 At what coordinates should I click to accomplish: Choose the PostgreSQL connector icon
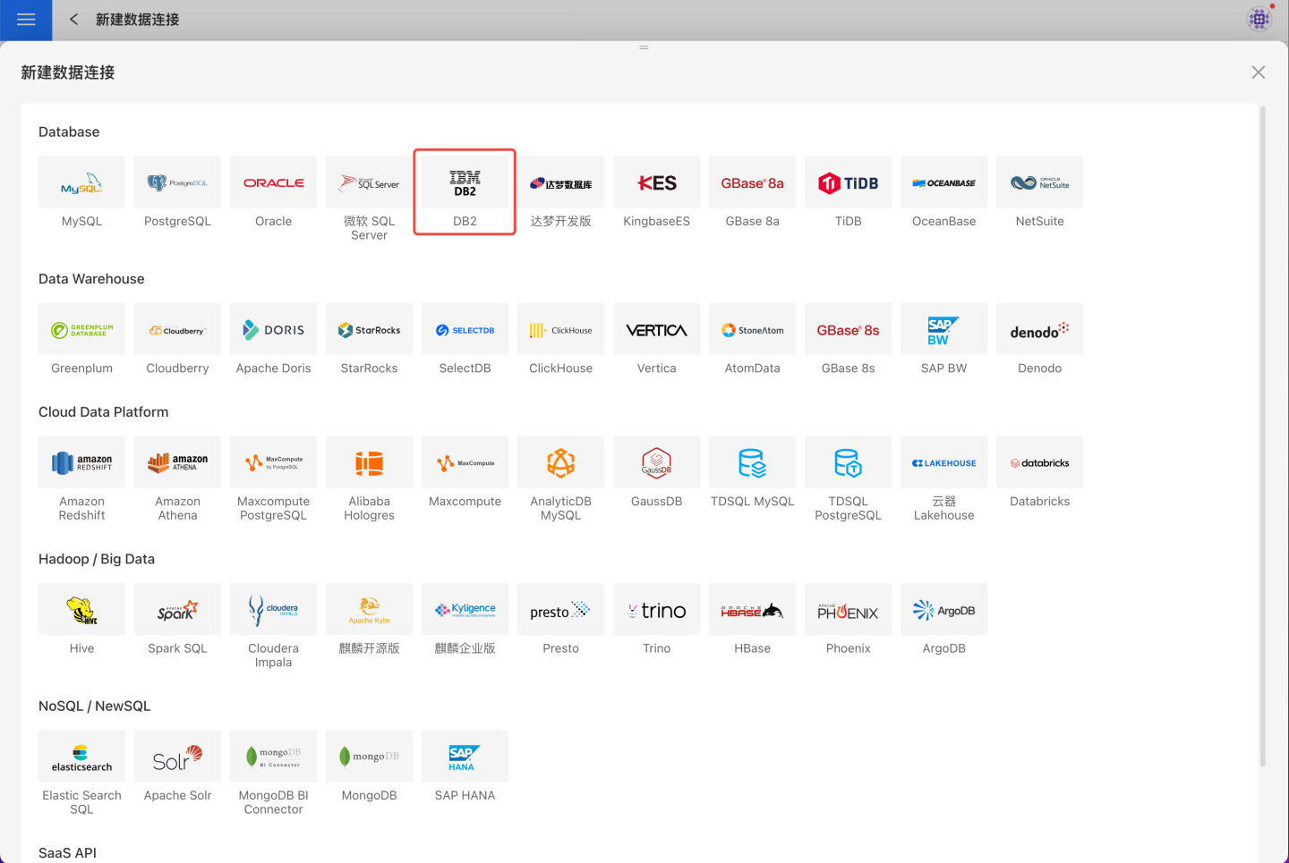click(177, 183)
